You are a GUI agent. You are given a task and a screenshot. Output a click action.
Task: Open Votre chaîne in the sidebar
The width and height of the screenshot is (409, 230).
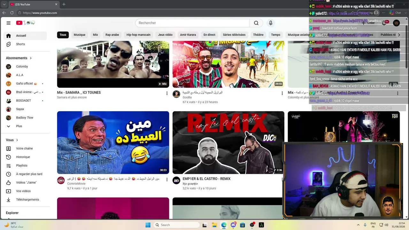tap(25, 149)
